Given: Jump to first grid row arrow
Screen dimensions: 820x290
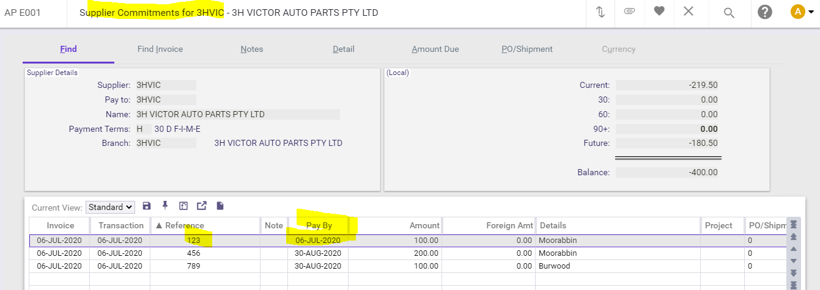Looking at the screenshot, I should pos(794,225).
